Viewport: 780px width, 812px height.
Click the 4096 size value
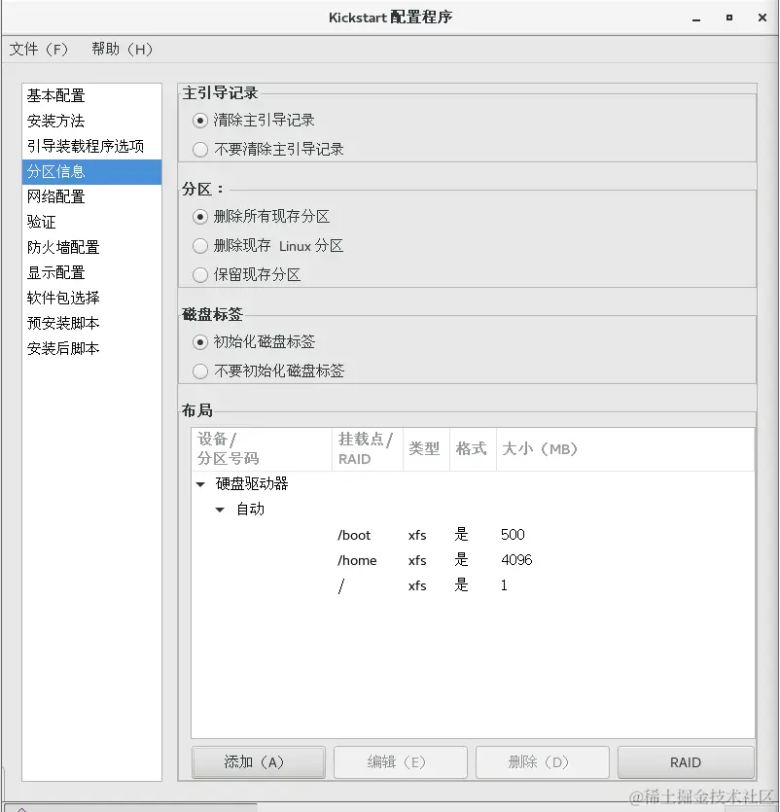(516, 560)
